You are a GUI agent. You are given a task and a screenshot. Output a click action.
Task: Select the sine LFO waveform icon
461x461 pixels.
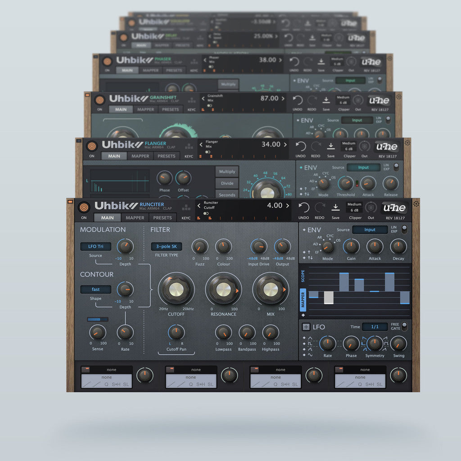pos(310,355)
